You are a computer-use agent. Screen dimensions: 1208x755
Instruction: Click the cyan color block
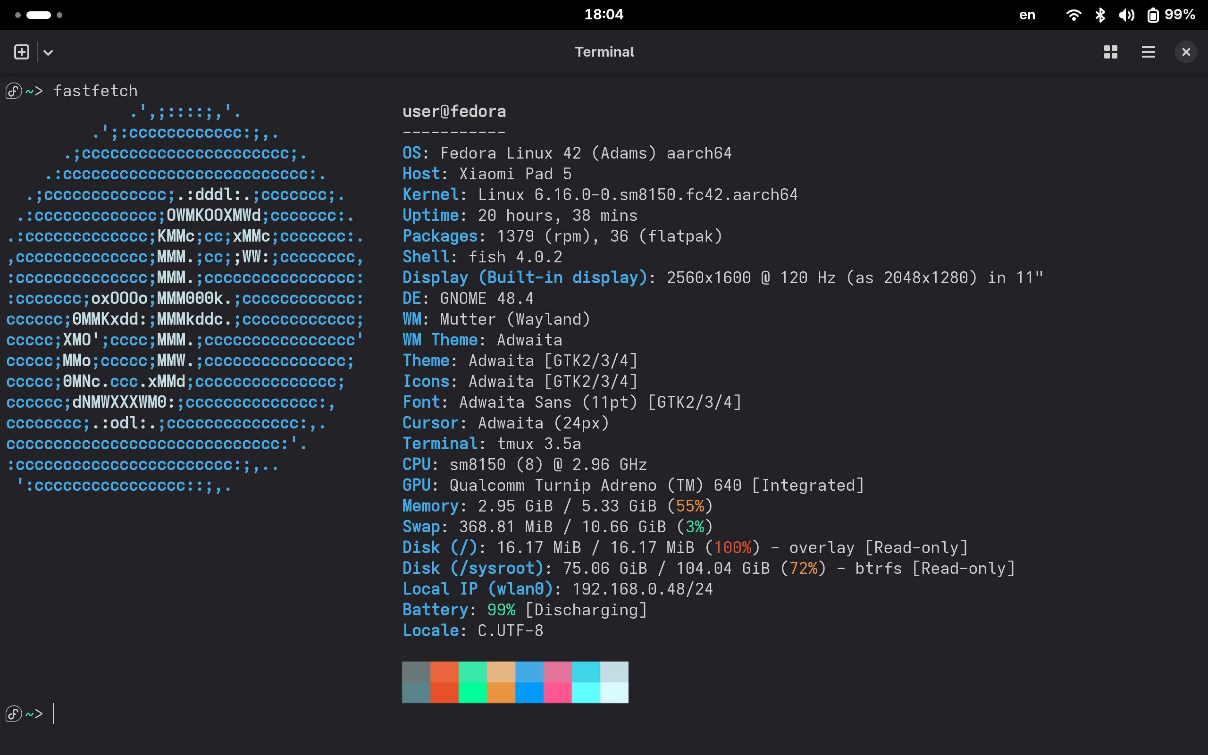[586, 682]
